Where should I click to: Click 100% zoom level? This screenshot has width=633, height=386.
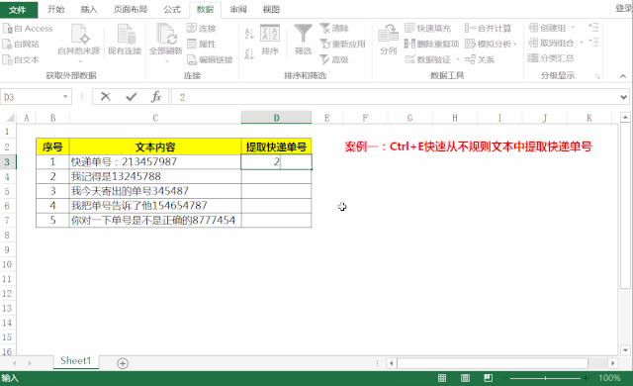[609, 378]
